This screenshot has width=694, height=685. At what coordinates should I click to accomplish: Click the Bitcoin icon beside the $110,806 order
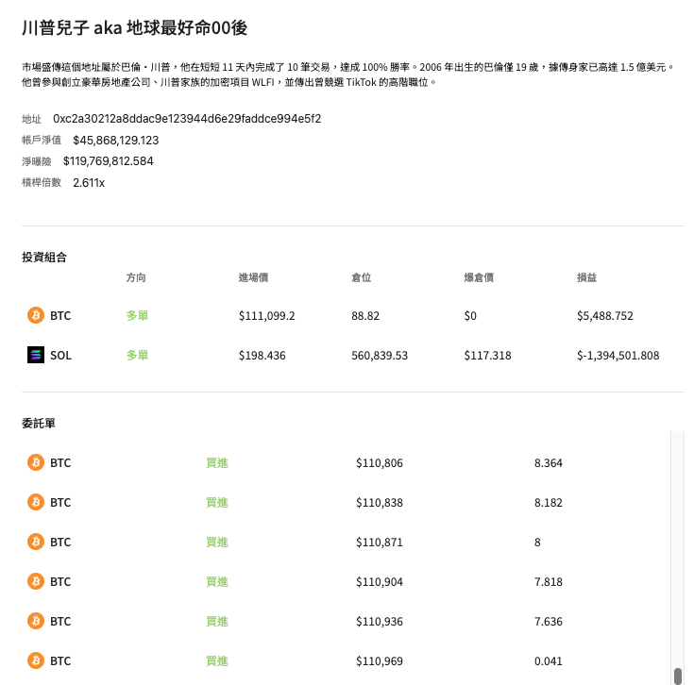coord(36,462)
